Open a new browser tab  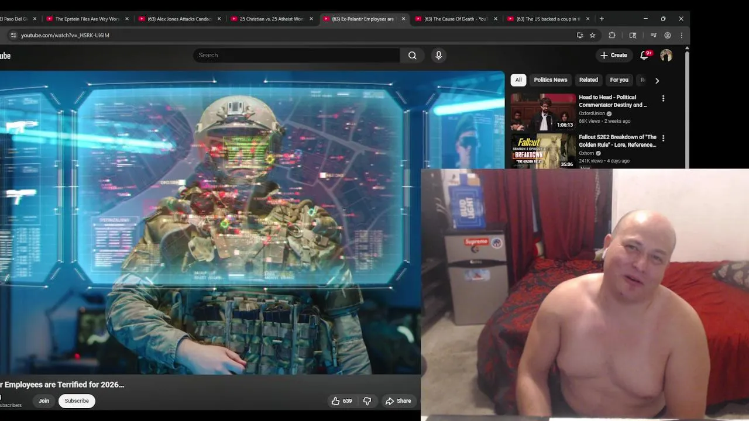pos(602,19)
